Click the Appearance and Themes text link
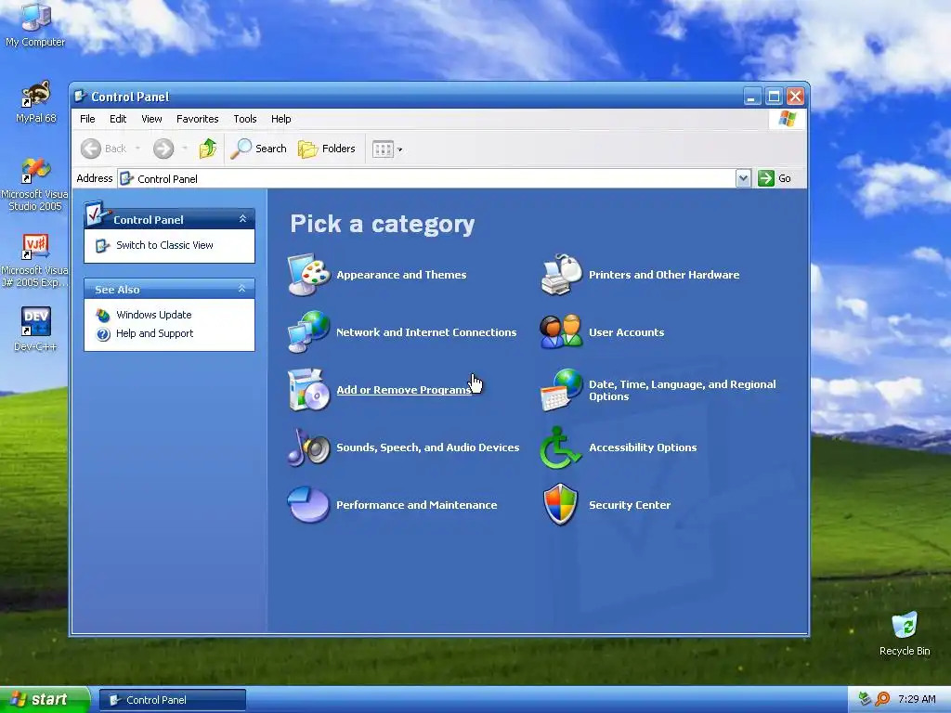This screenshot has height=713, width=951. pyautogui.click(x=401, y=275)
